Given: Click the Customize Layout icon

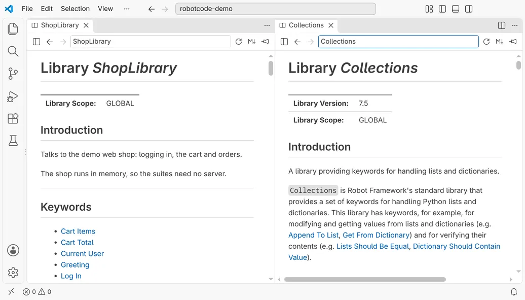Looking at the screenshot, I should click(429, 9).
